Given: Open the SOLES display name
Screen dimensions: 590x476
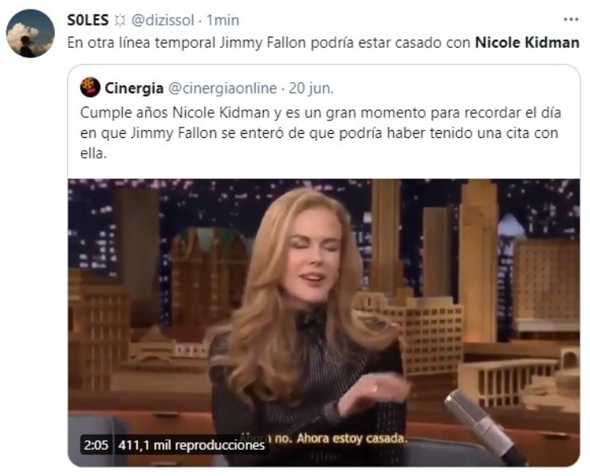Looking at the screenshot, I should 88,20.
